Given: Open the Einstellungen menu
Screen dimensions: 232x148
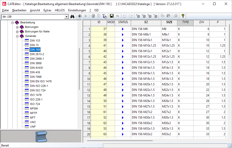Looking at the screenshot, I should [77, 10].
